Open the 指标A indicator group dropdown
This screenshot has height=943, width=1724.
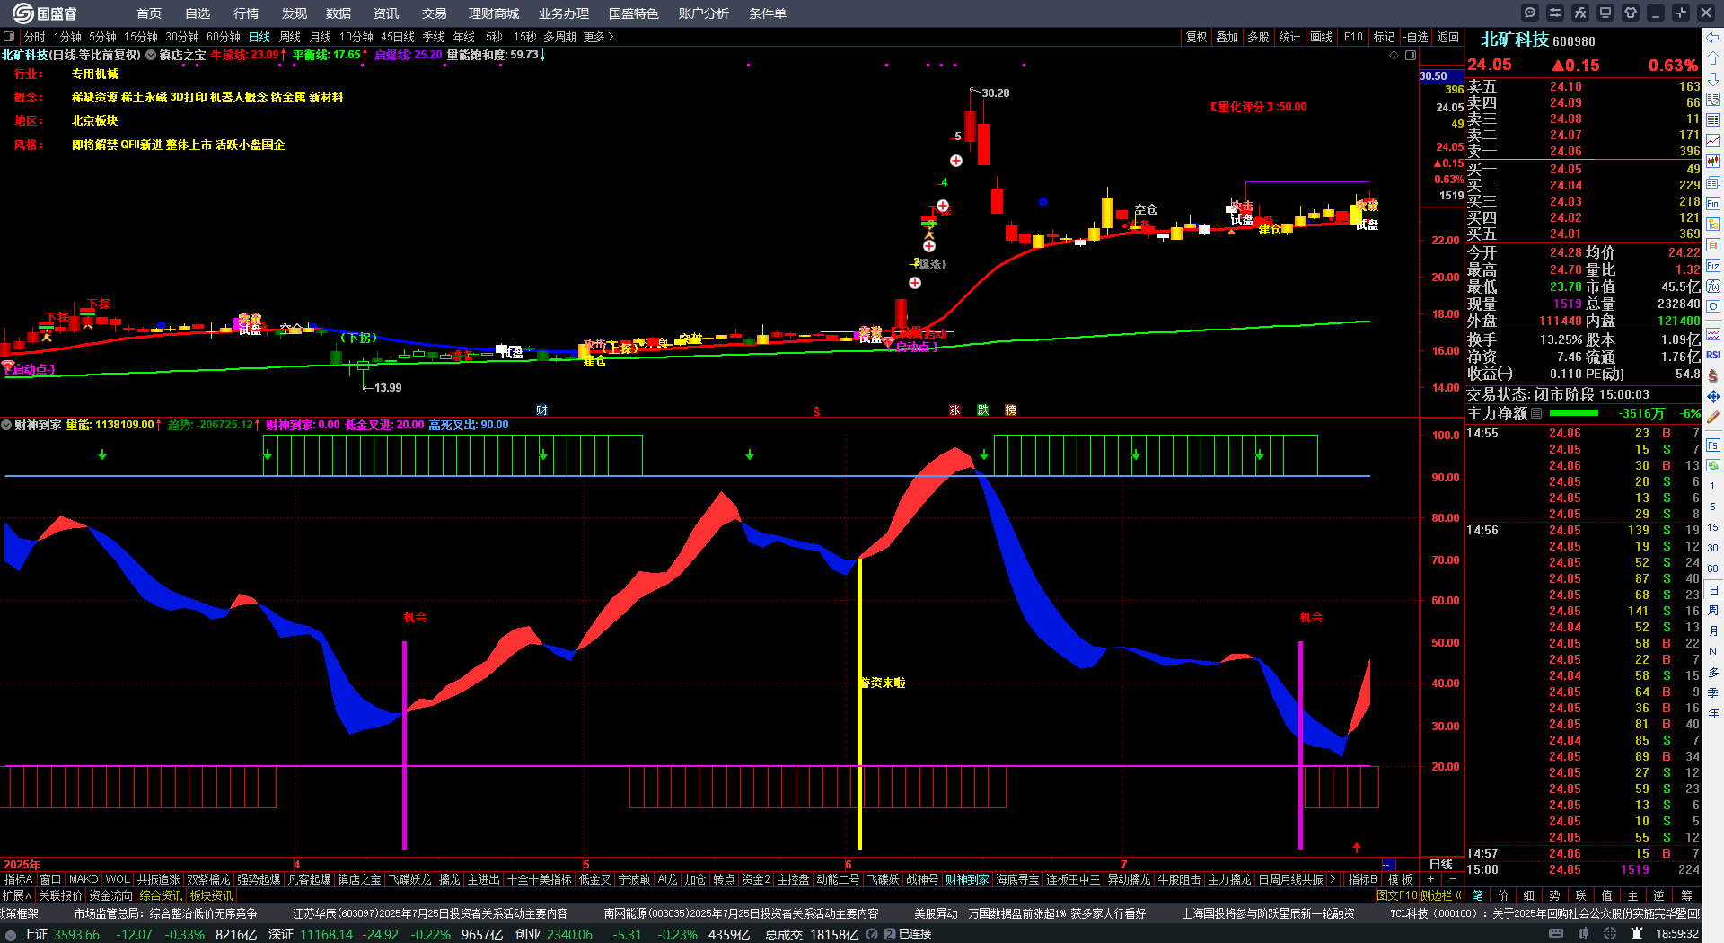18,879
